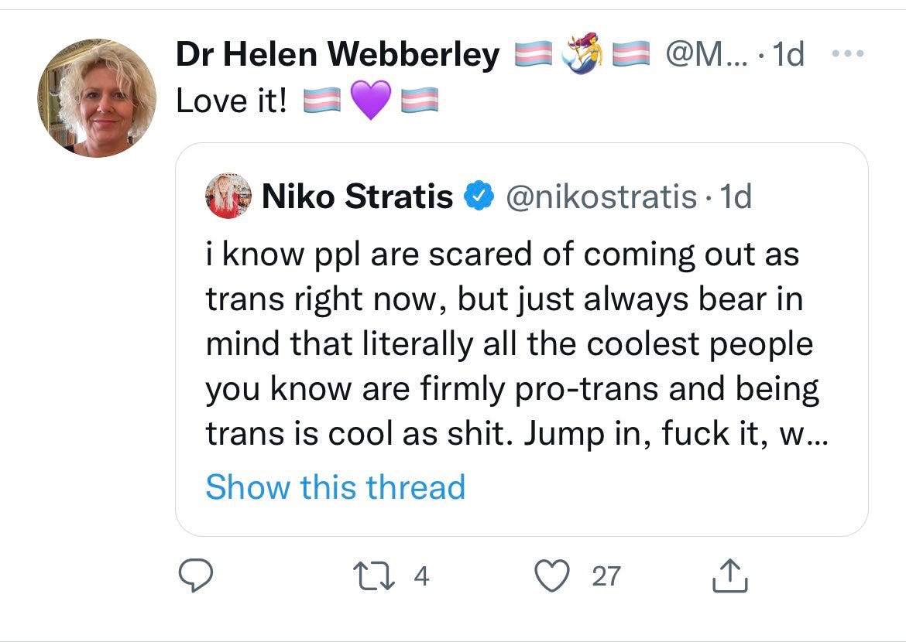Open the reply comment icon
This screenshot has width=906, height=642.
pos(195,575)
